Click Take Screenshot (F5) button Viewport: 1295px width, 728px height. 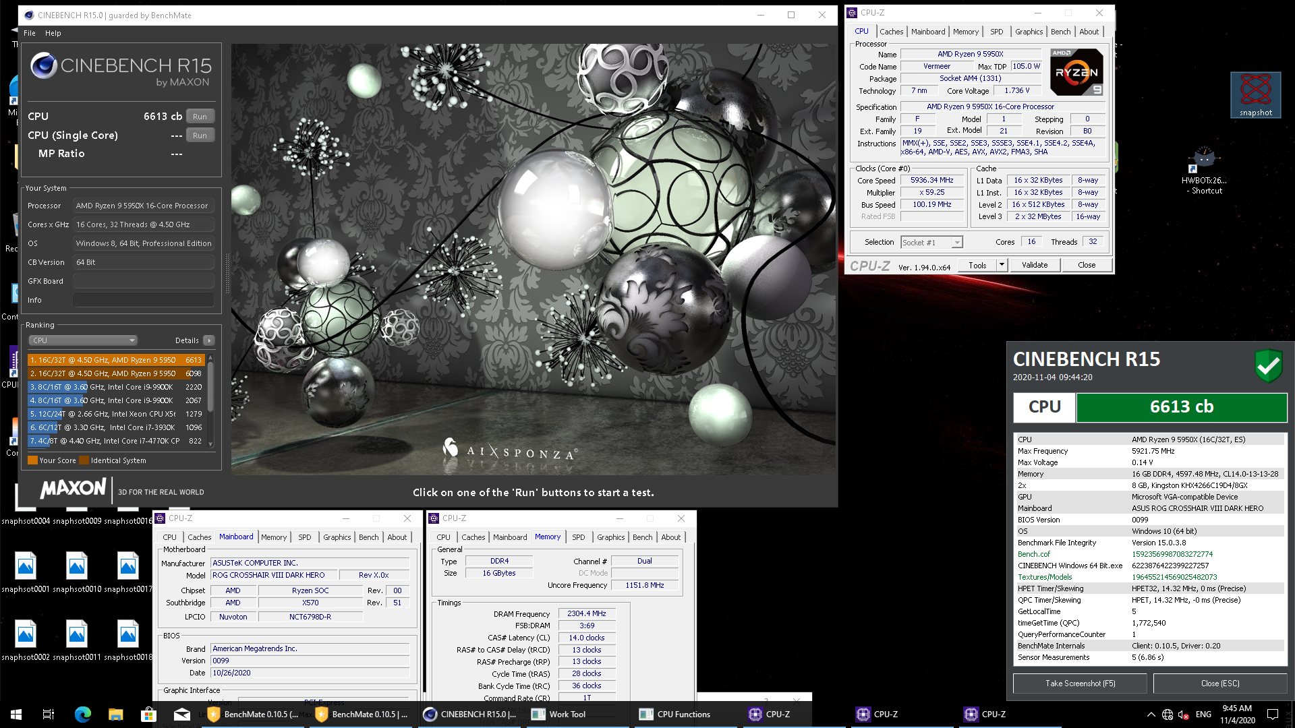[1080, 684]
